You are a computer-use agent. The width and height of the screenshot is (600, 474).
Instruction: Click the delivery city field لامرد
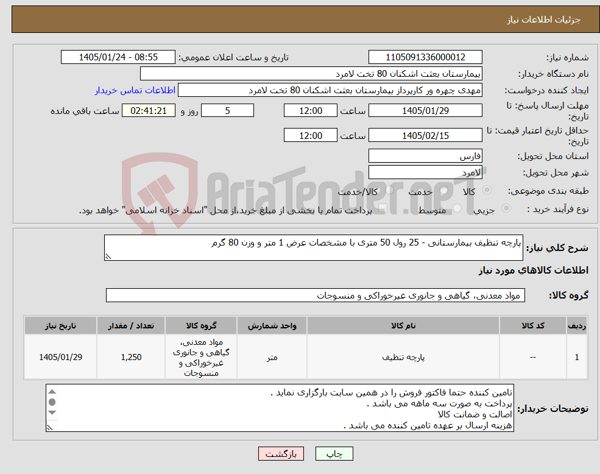(425, 172)
